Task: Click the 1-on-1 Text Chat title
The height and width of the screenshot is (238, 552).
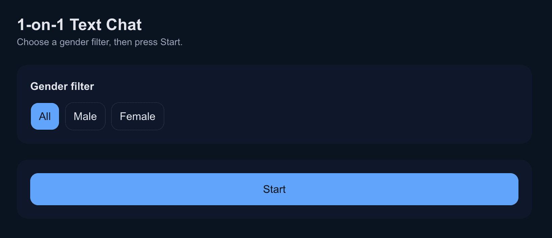Action: (79, 24)
